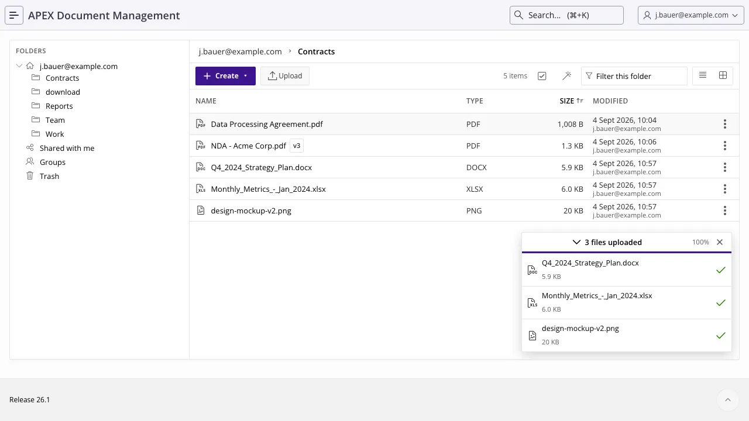Image resolution: width=749 pixels, height=421 pixels.
Task: Open the Groups section
Action: (53, 162)
